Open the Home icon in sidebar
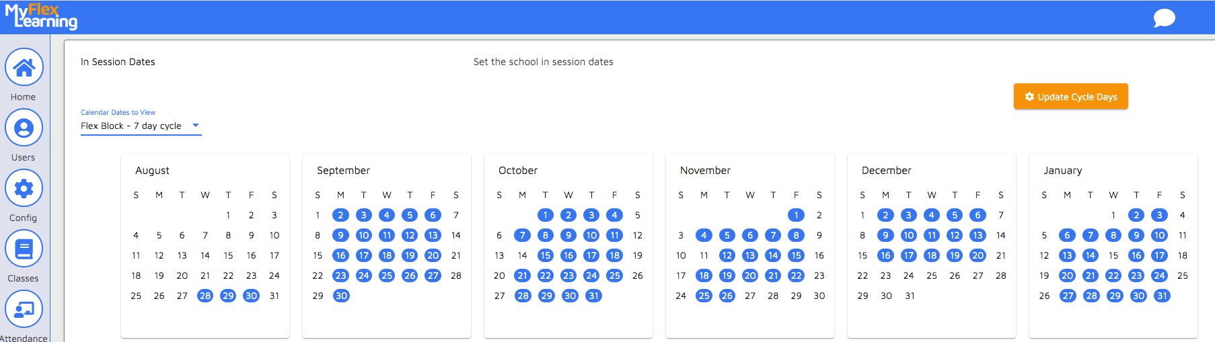Image resolution: width=1215 pixels, height=342 pixels. tap(24, 67)
